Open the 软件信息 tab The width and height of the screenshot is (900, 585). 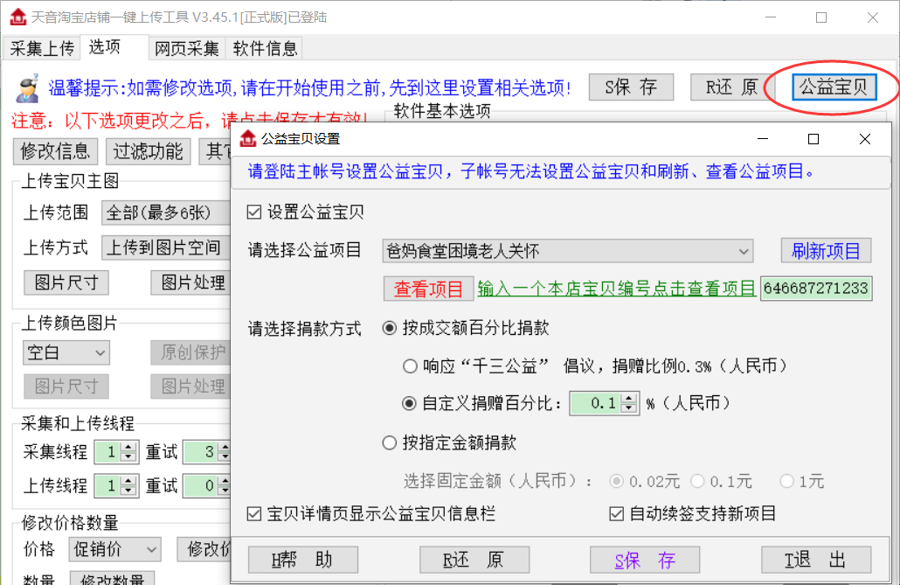(x=265, y=48)
